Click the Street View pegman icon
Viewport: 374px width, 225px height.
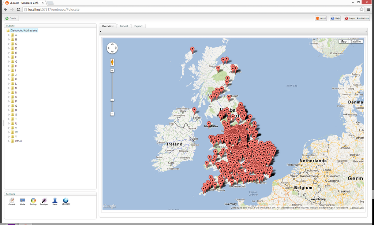(x=112, y=62)
